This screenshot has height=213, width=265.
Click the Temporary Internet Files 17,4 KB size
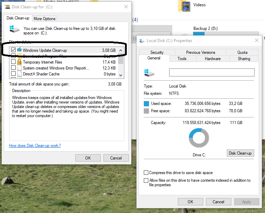[x=109, y=62]
